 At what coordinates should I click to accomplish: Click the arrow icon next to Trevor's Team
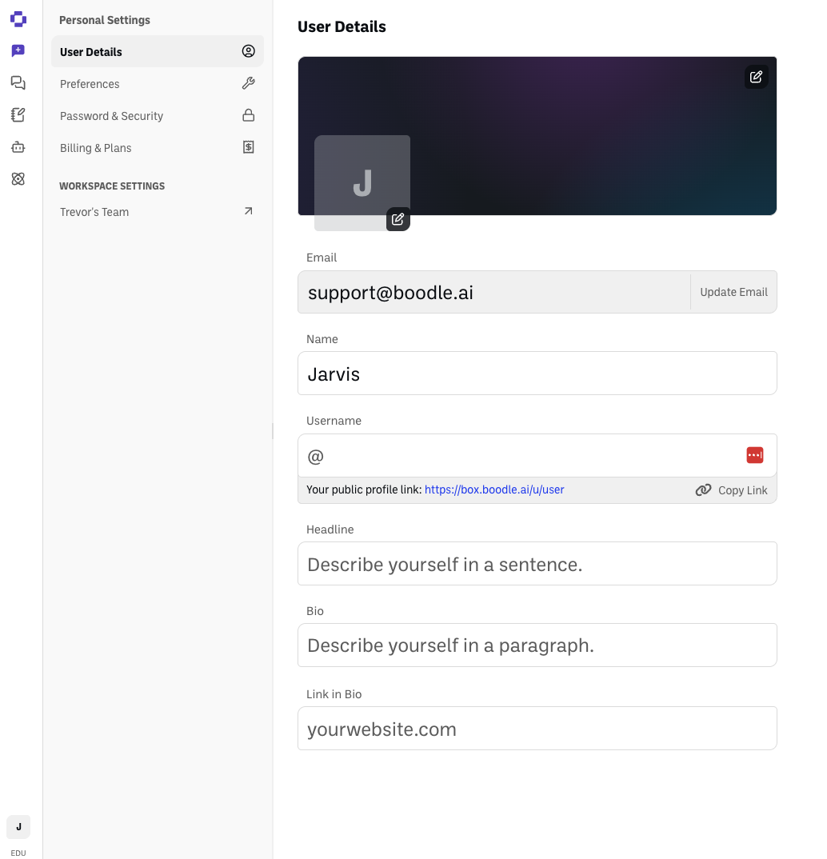[x=248, y=211]
